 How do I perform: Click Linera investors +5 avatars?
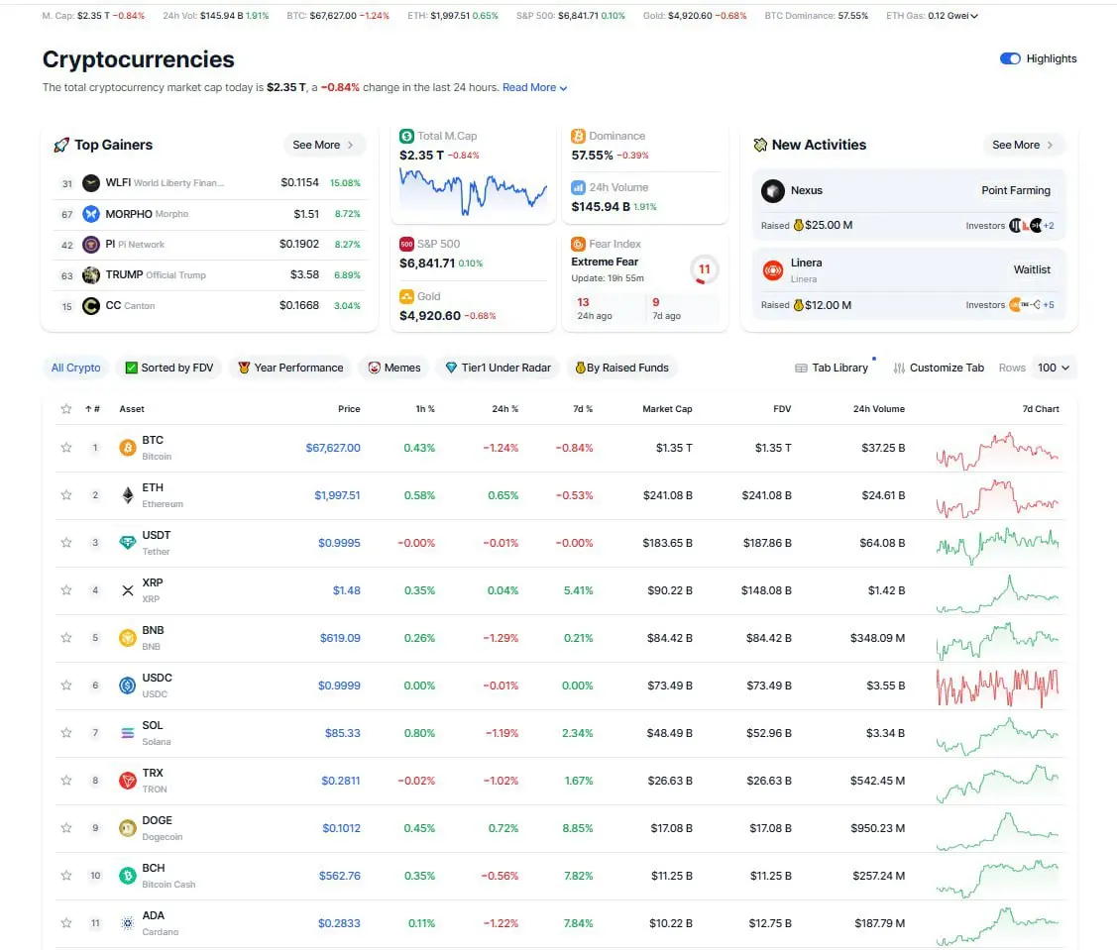(1031, 305)
